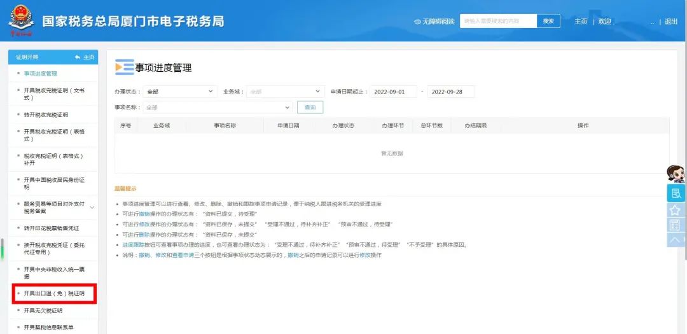
Task: Click the 搜索 button in header
Action: [548, 21]
